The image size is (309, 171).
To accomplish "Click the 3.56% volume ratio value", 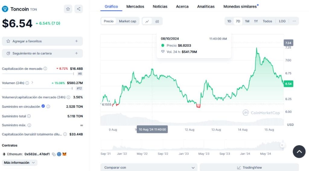I will (x=78, y=97).
